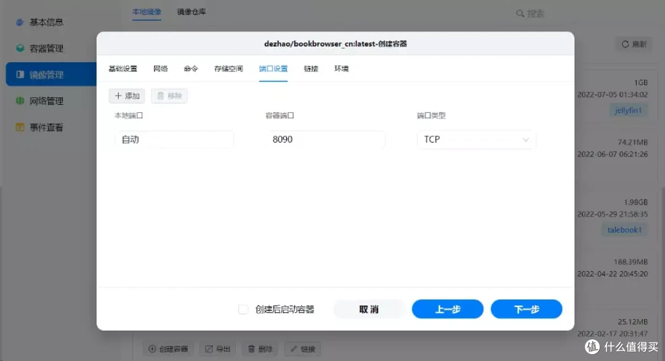
Task: Click the 移除 remove button
Action: coord(169,96)
